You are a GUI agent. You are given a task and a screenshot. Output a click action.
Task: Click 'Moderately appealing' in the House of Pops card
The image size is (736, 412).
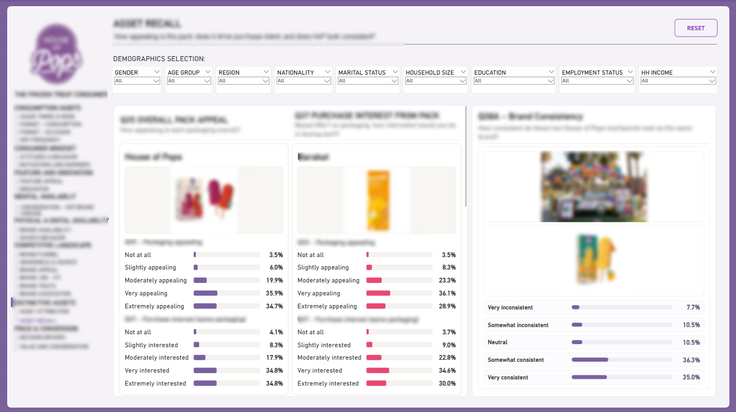tap(156, 280)
